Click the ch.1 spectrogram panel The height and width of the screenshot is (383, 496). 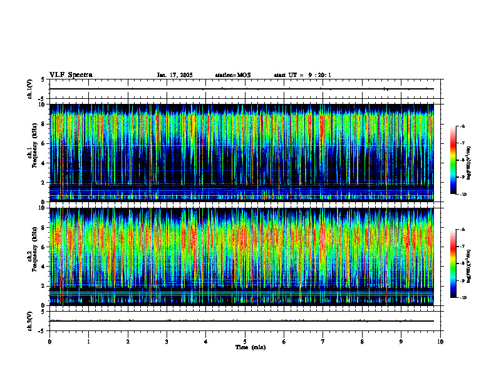coord(242,153)
